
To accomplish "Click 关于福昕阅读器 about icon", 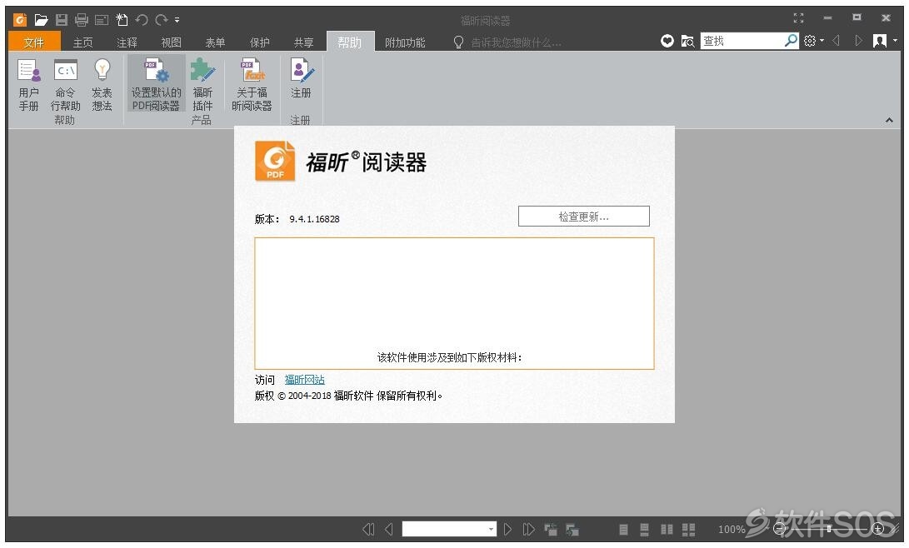I will tap(252, 85).
